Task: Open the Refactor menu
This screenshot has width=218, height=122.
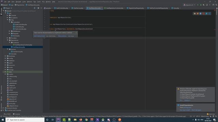Action: coord(30,2)
